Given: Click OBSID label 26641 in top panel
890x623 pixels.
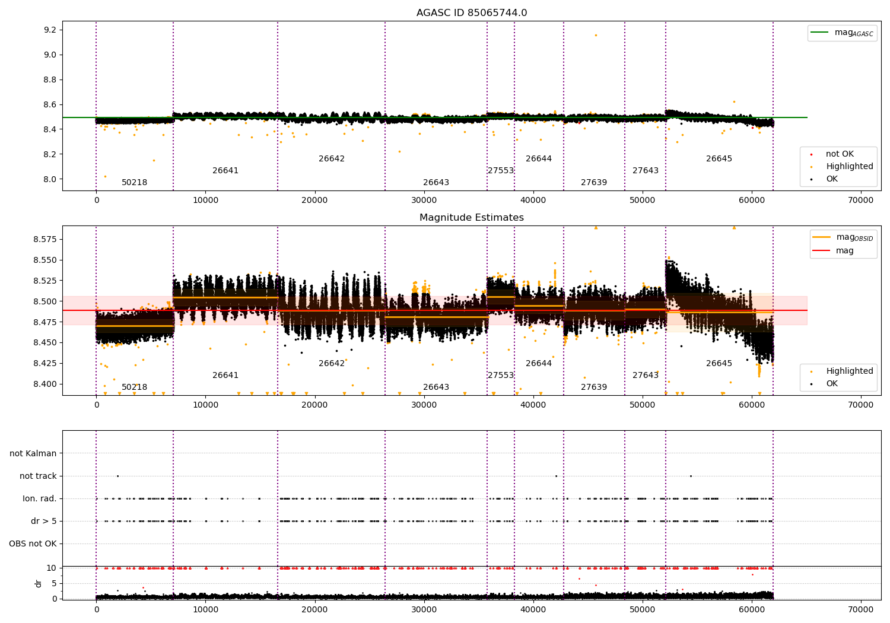Looking at the screenshot, I should click(225, 171).
